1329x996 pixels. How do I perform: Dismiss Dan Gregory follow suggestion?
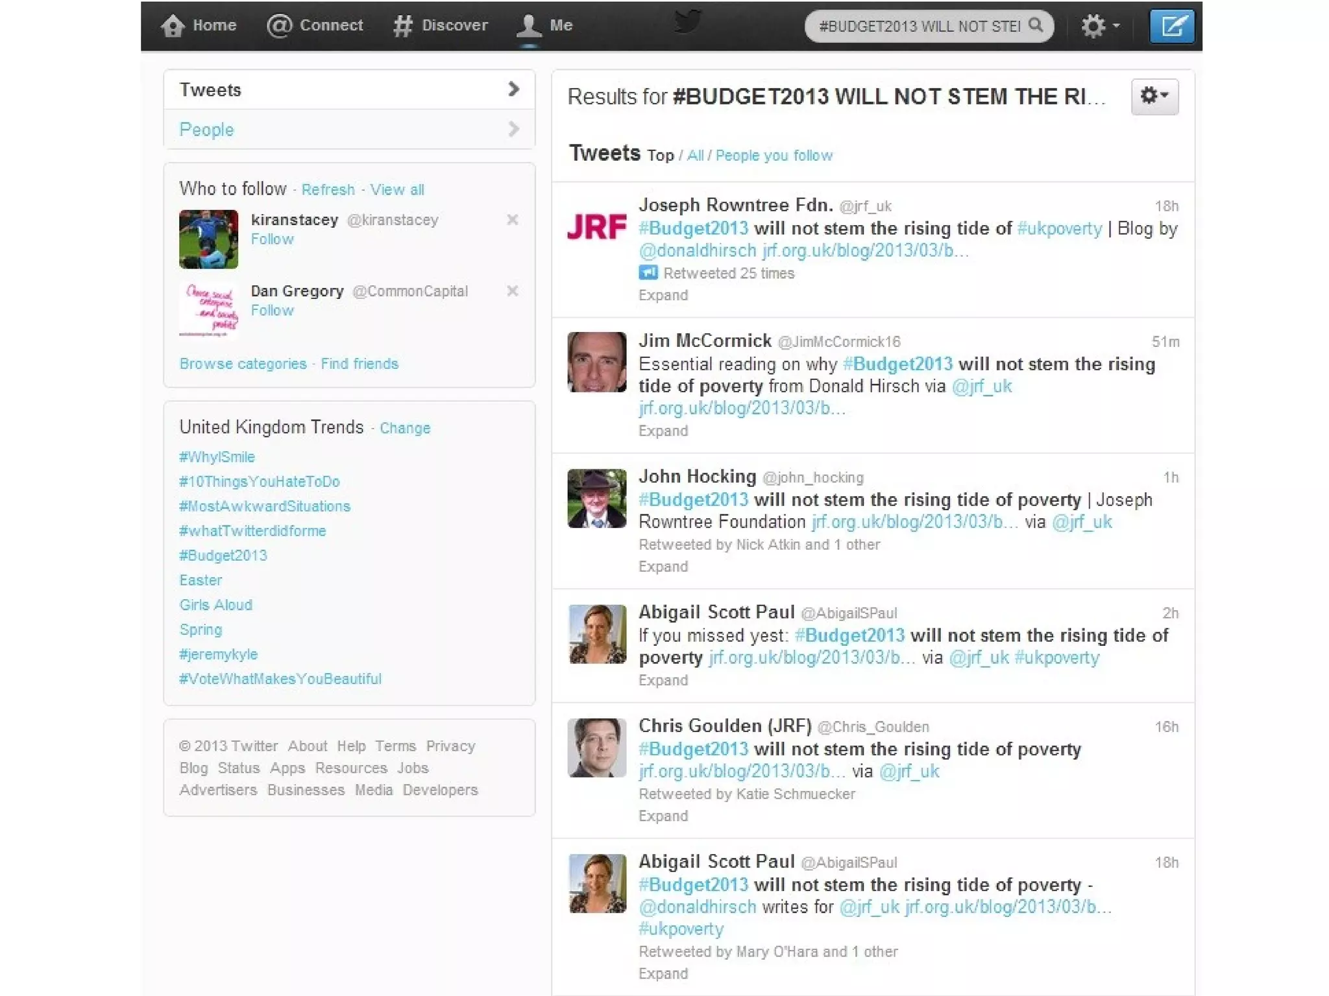[x=513, y=291]
